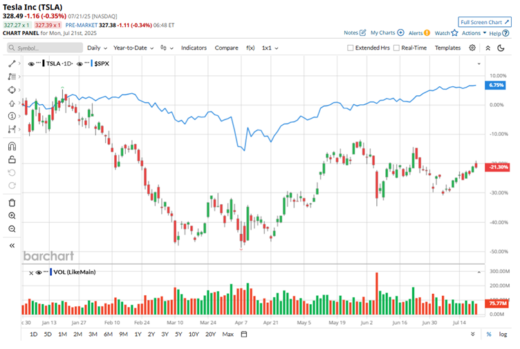Click the 6.75% SPX price label
The image size is (520, 349).
[495, 85]
